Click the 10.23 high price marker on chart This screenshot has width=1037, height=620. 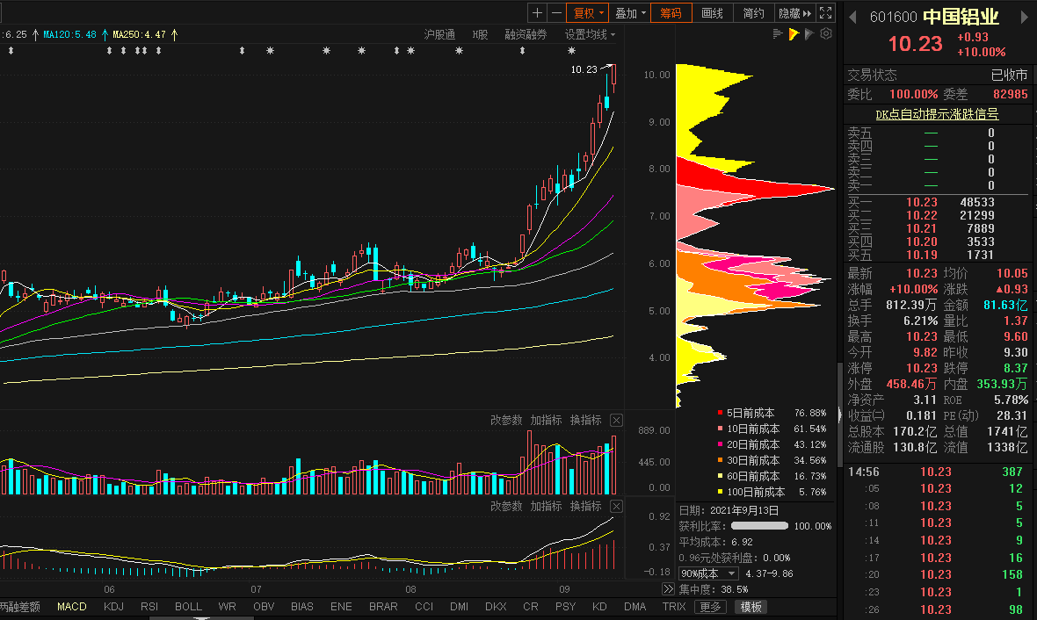584,69
